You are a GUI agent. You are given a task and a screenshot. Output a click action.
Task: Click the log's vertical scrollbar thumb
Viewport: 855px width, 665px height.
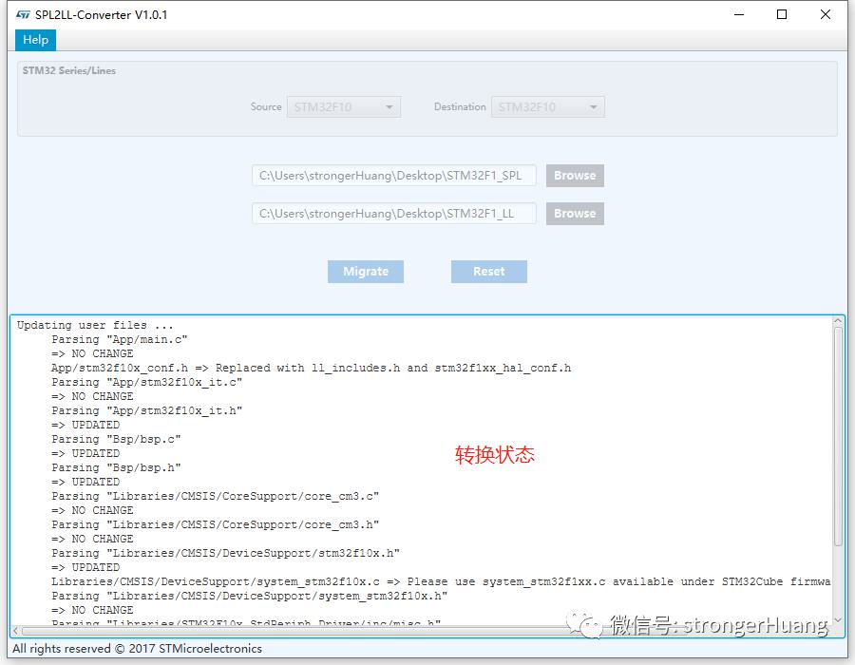coord(838,436)
